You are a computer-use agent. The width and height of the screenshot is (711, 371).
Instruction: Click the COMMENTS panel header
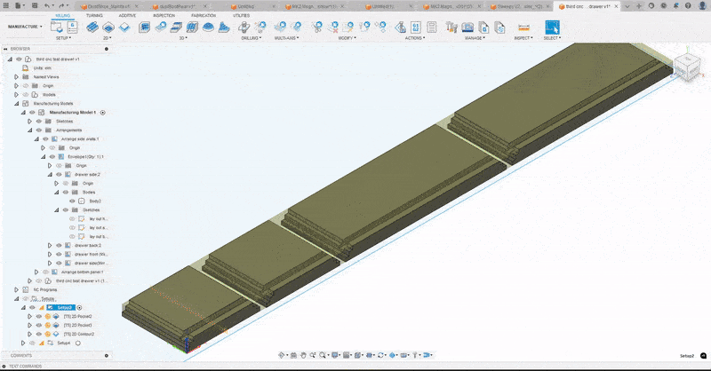pos(21,356)
